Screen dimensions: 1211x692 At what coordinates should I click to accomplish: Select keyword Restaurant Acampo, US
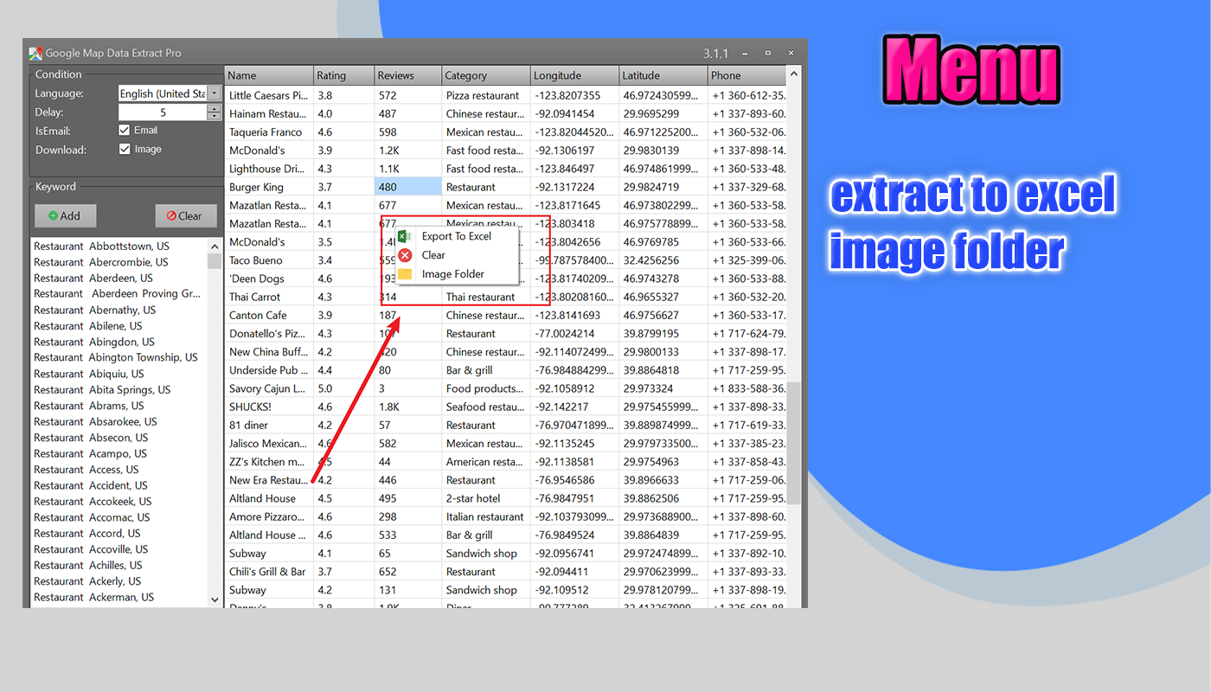pos(91,453)
